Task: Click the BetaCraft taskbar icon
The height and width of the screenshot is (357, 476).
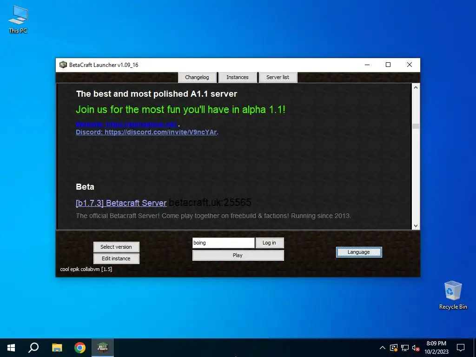Action: pos(103,348)
